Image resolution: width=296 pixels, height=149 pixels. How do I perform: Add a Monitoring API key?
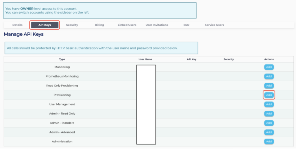269,67
